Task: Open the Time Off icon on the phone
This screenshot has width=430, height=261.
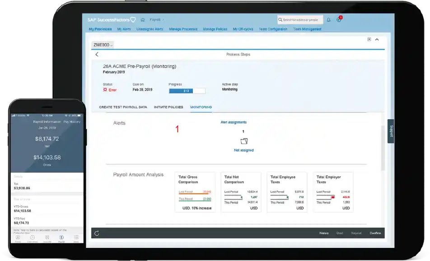Action: coord(47,238)
